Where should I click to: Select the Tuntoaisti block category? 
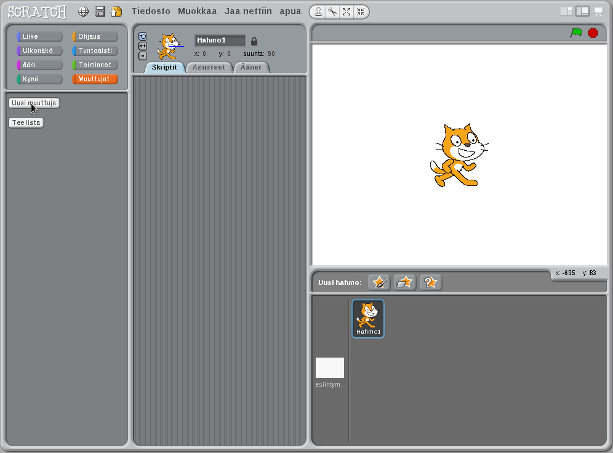coord(95,50)
